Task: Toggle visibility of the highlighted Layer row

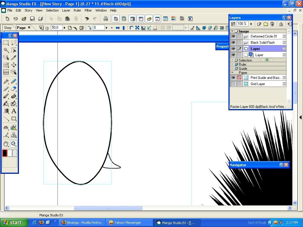Action: [233, 49]
